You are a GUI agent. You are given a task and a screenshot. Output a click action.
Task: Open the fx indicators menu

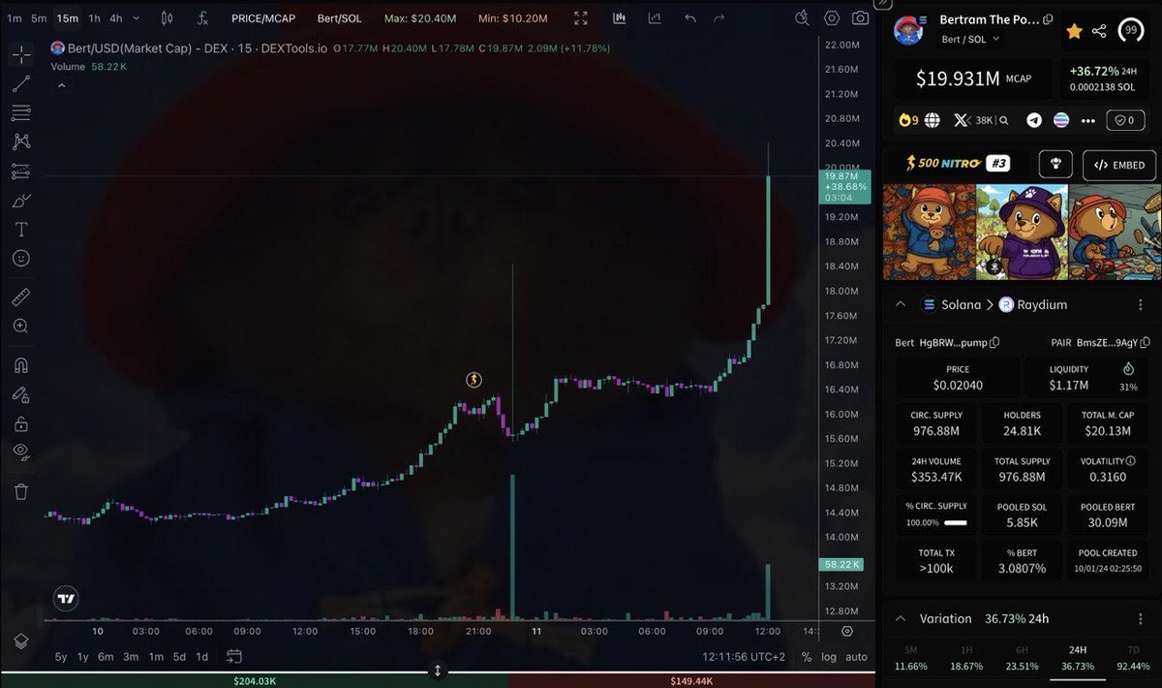pos(202,17)
